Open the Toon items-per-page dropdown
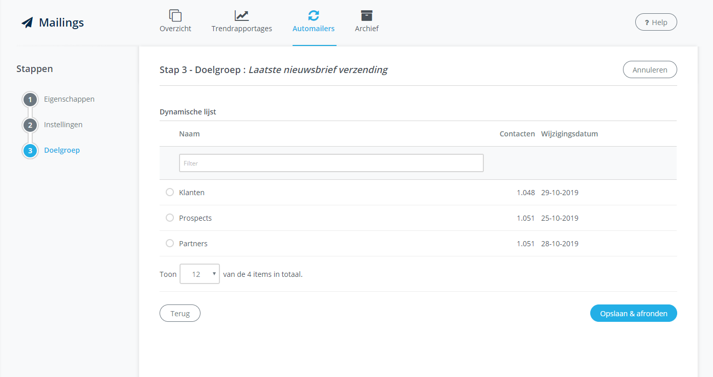This screenshot has height=377, width=713. tap(200, 274)
